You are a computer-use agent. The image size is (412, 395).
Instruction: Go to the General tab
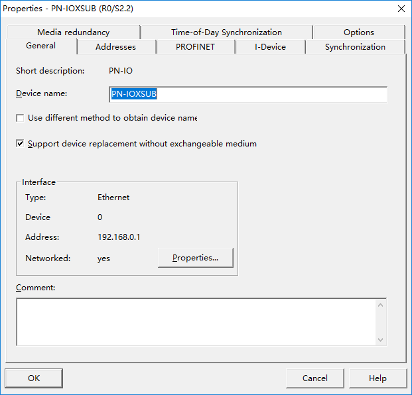coord(40,46)
